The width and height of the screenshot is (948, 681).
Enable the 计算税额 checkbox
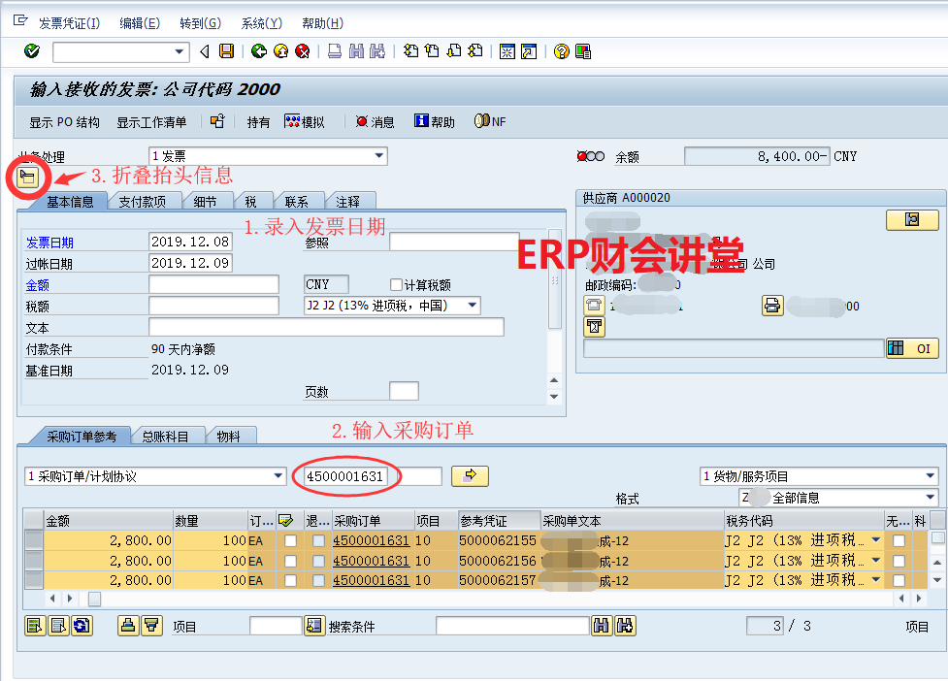point(396,285)
